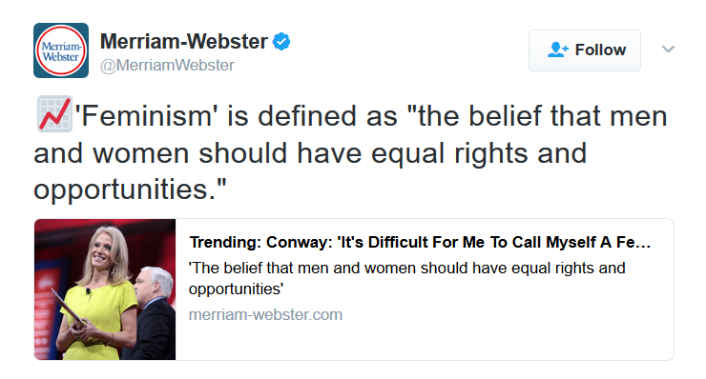
Task: Open the article preview photo
Action: tap(105, 289)
